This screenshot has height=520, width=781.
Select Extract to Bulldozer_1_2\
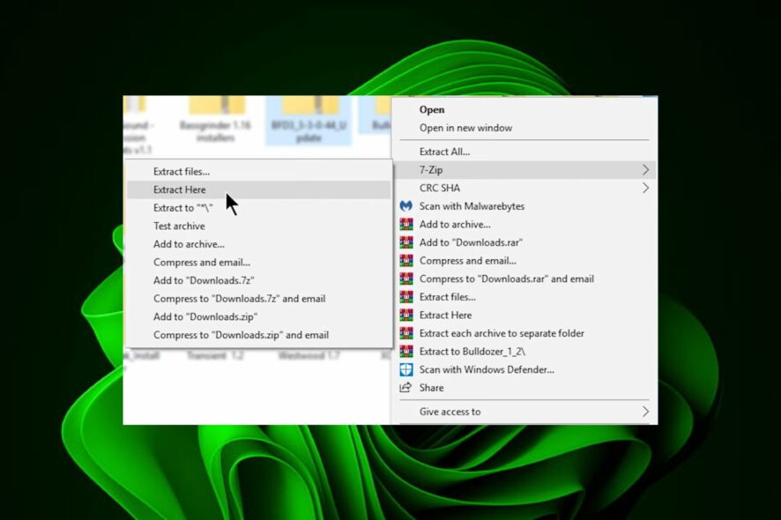pyautogui.click(x=524, y=351)
